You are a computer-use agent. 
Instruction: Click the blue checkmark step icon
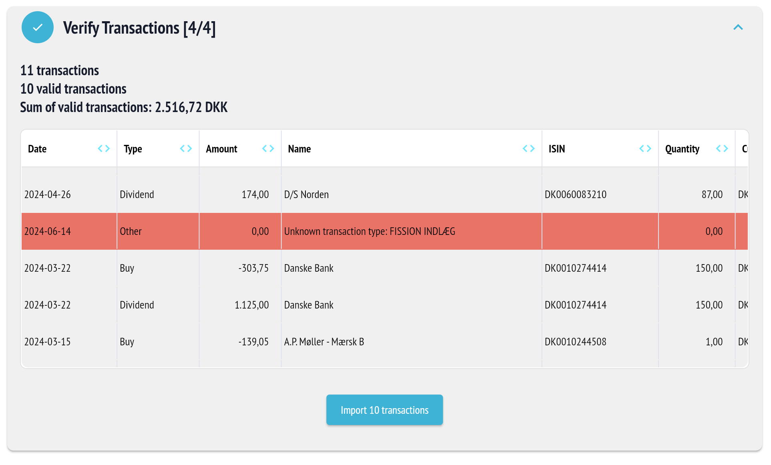38,27
